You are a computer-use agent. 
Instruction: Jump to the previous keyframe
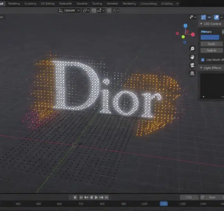[86, 197]
